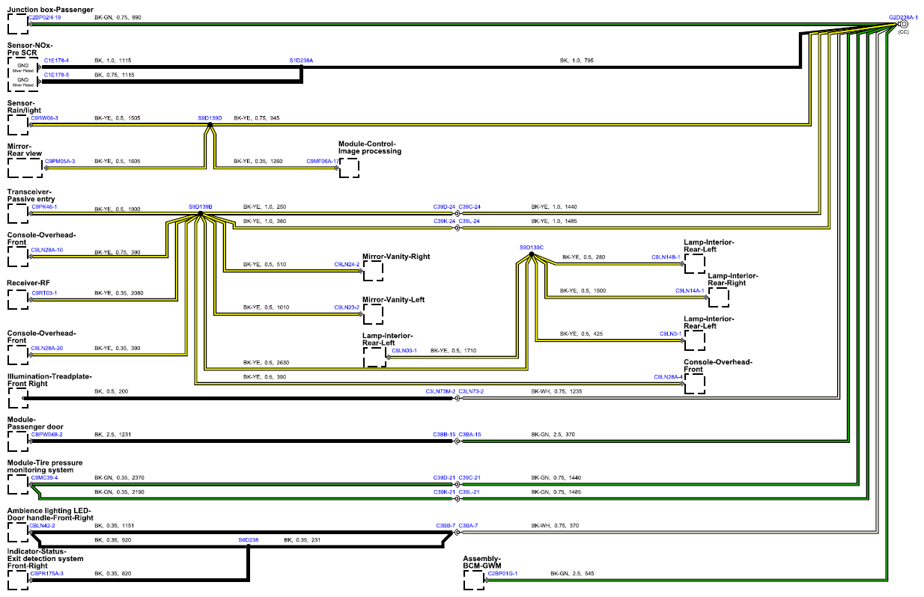Open connector link C9RT03-1
Screen dimensions: 924x597
point(43,293)
